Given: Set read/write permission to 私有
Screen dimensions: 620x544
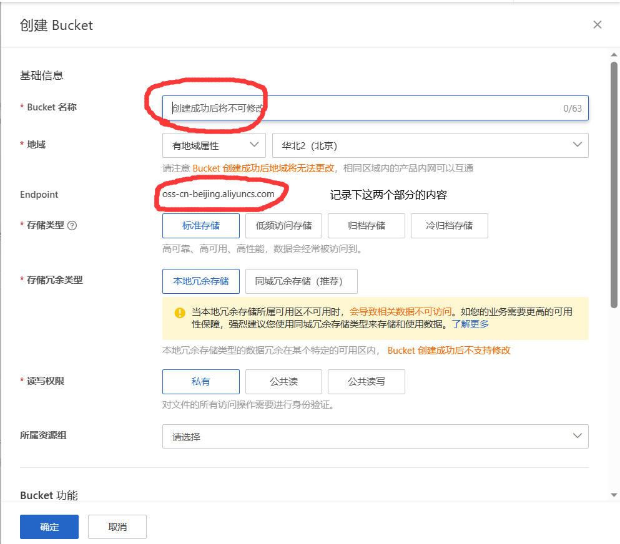Looking at the screenshot, I should [x=201, y=382].
